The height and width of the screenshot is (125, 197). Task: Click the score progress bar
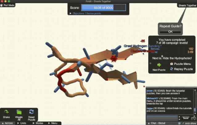[104, 8]
